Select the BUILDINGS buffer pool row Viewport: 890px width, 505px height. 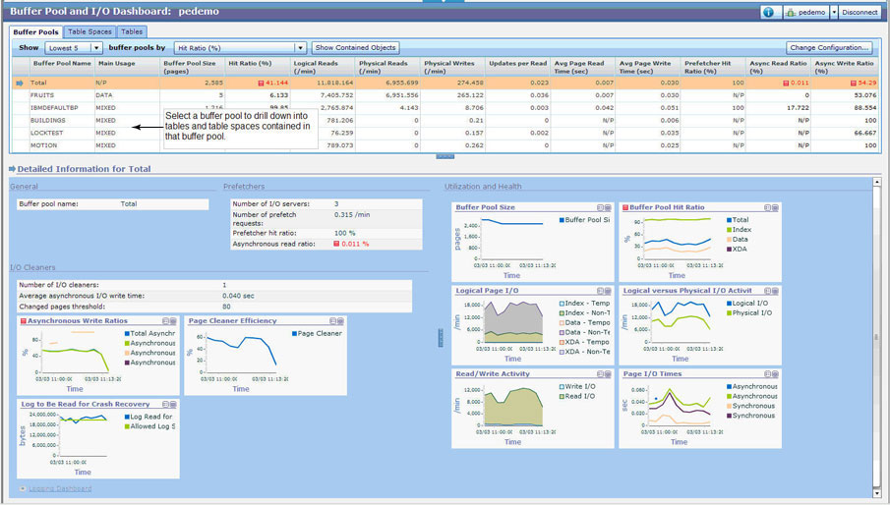tap(445, 120)
